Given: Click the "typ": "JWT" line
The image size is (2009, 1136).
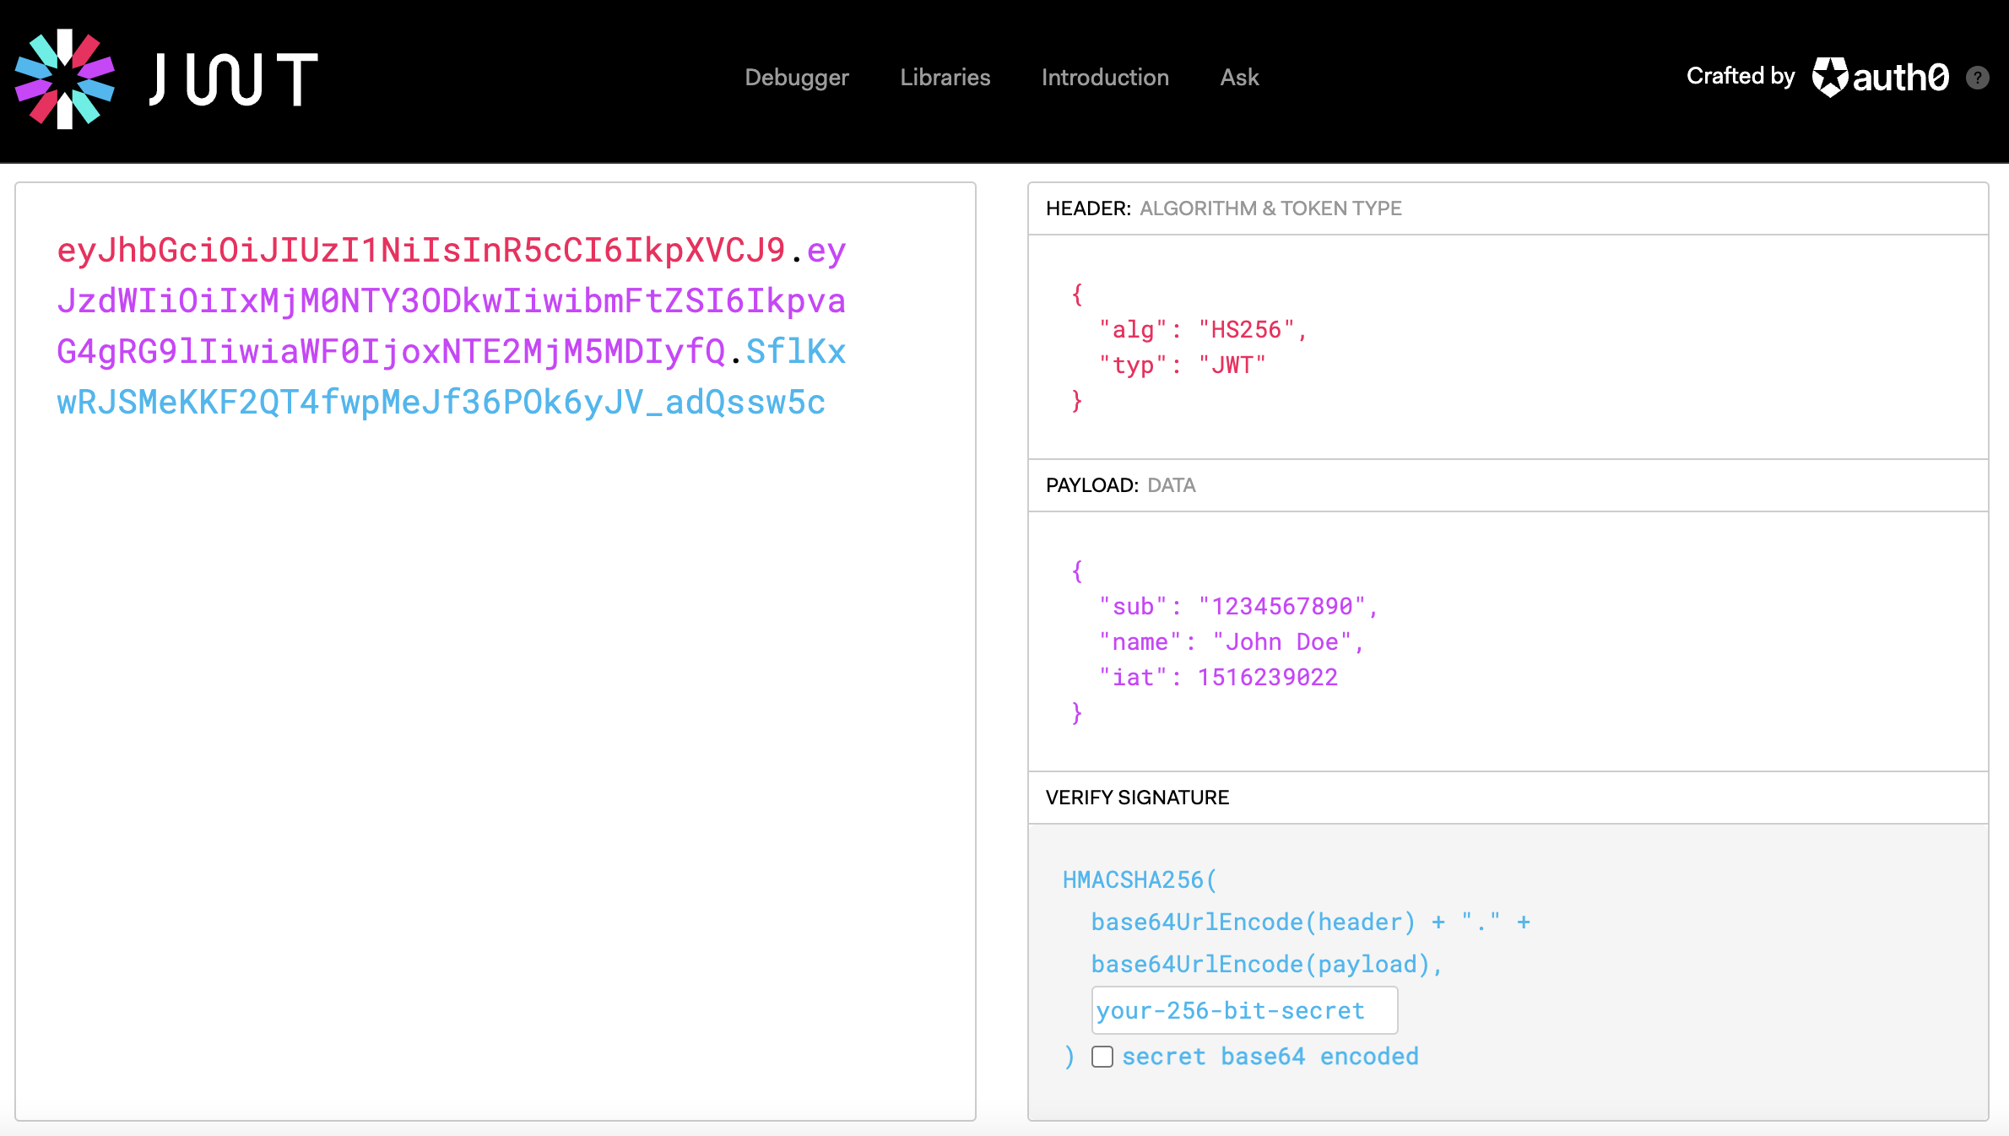Looking at the screenshot, I should click(1182, 365).
